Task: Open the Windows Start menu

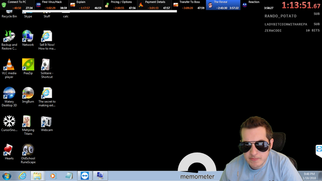Action: [x=7, y=176]
